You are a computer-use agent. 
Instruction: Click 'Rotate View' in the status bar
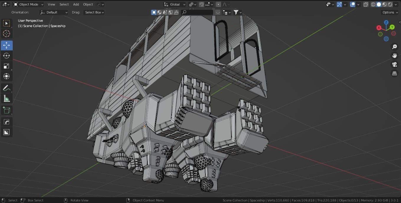click(x=79, y=200)
